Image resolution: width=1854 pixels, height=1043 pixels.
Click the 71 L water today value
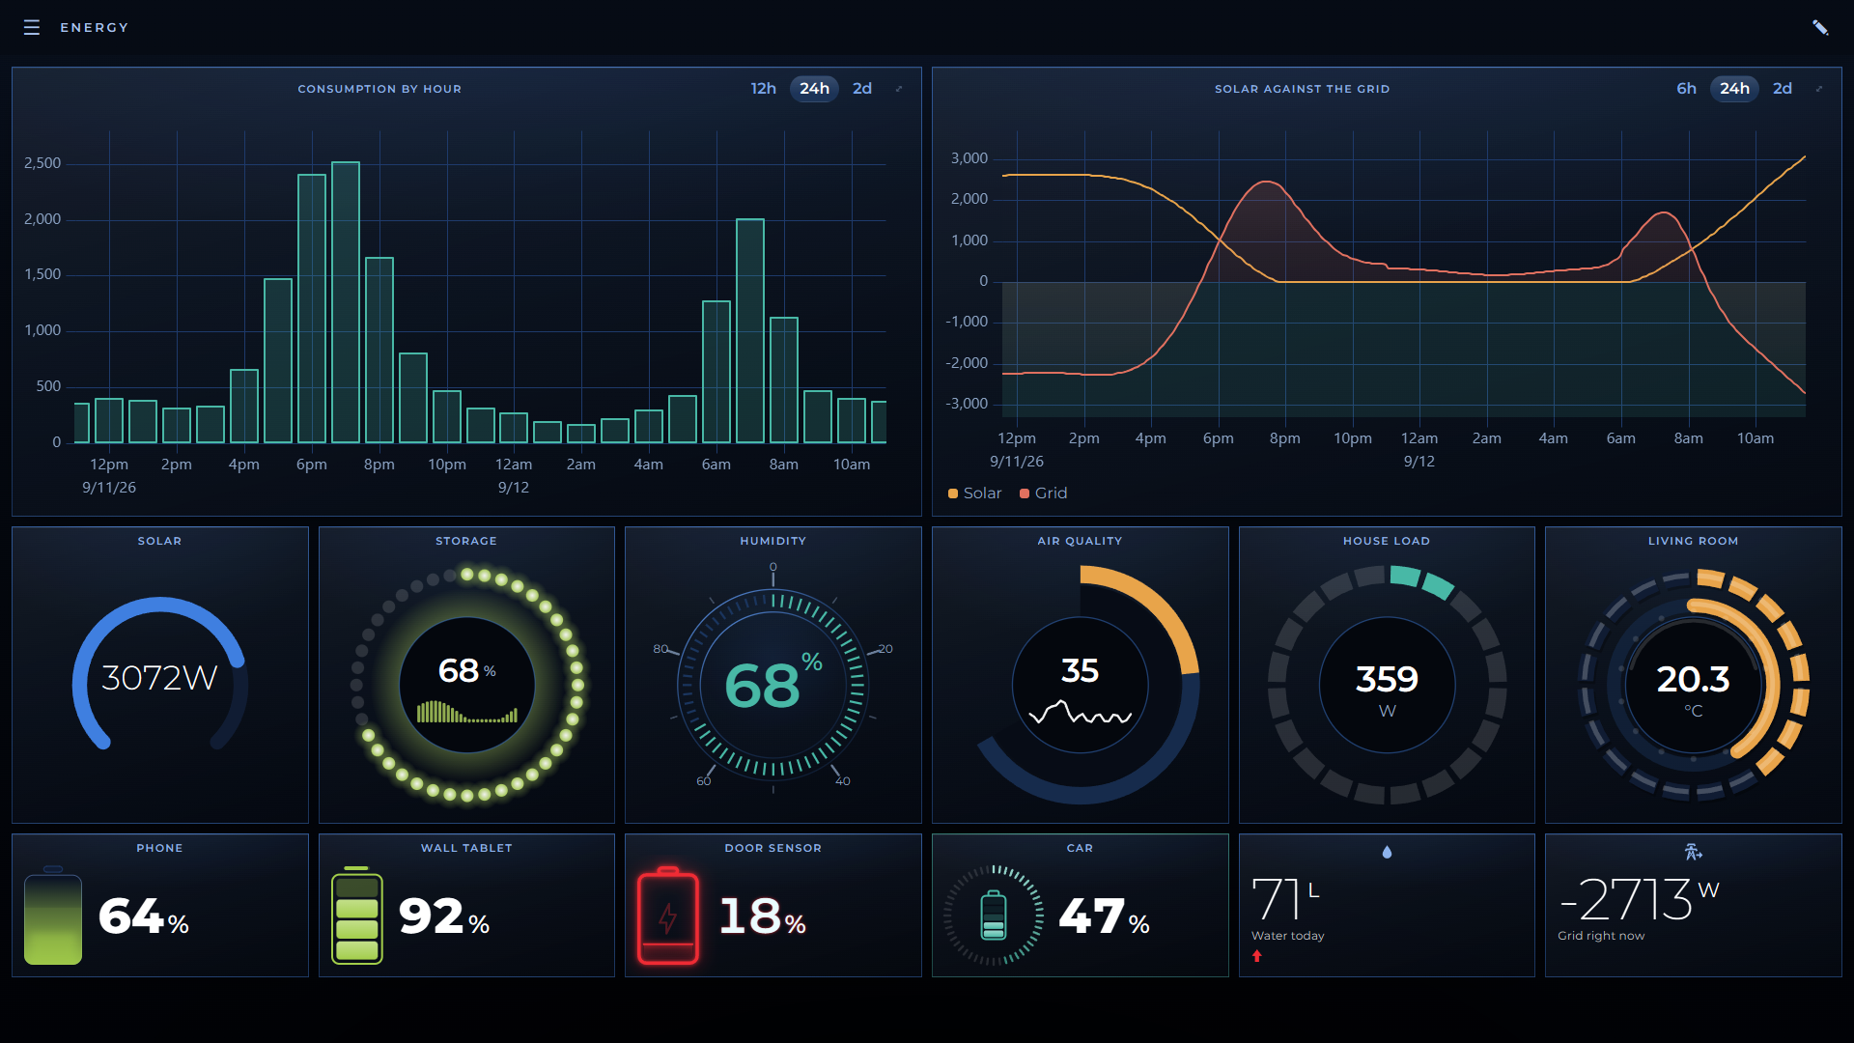(1285, 899)
